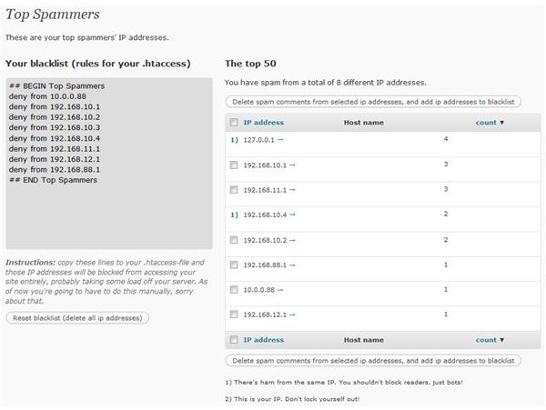Tick the checkbox for 192.168.88.1
This screenshot has height=410, width=546.
(234, 265)
